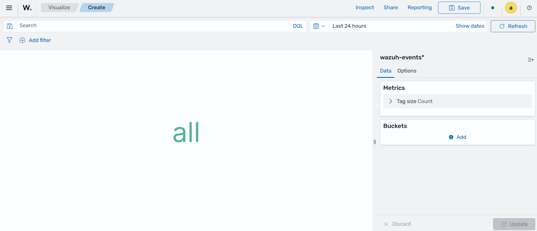The height and width of the screenshot is (231, 537).
Task: Click Show dates link
Action: pyautogui.click(x=470, y=26)
